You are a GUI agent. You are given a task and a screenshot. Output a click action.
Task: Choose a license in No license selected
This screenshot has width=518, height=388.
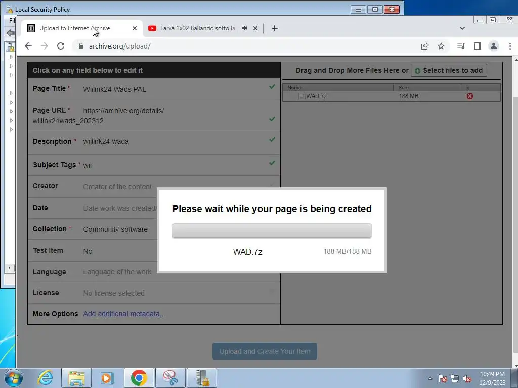[x=114, y=293]
